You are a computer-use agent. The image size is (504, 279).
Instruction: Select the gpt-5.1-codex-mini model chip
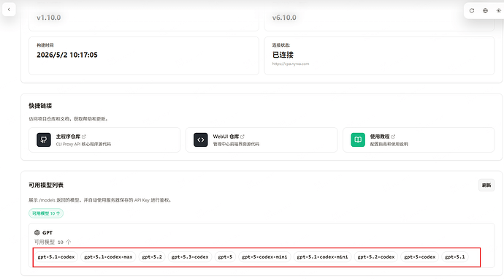pos(322,257)
